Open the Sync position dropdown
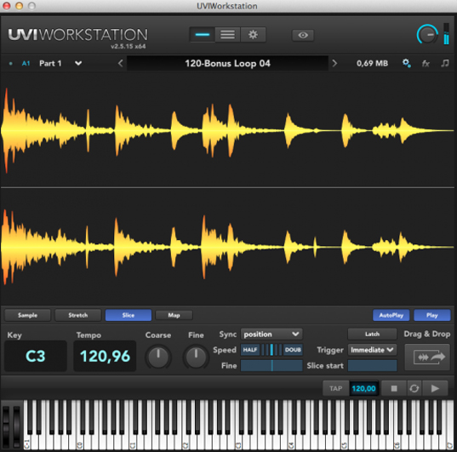Screen dimensions: 457x452 [x=271, y=335]
